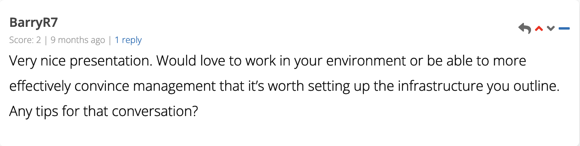Reply to BarryR7's comment using arrow icon
This screenshot has width=580, height=146.
coord(525,28)
